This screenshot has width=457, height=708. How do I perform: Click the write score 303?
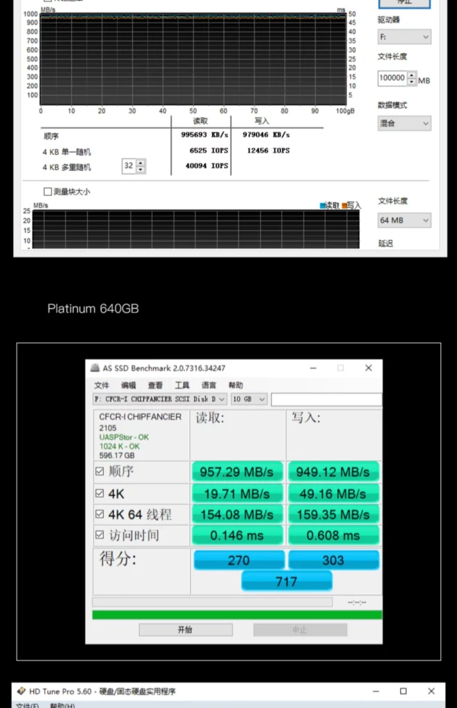coord(333,560)
